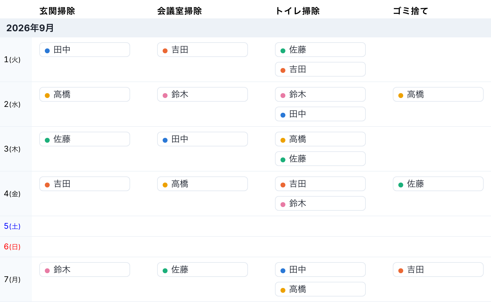The image size is (491, 302).
Task: Click 吉田 in トイレ掃除 on 1(火)
Action: (x=320, y=69)
